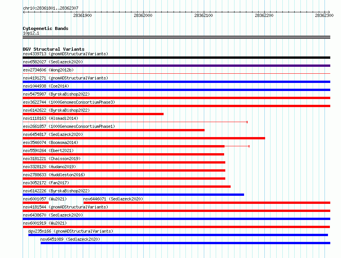Open nsv6446071 (Sedlazeck2020) label
This screenshot has height=258, width=341.
113,199
